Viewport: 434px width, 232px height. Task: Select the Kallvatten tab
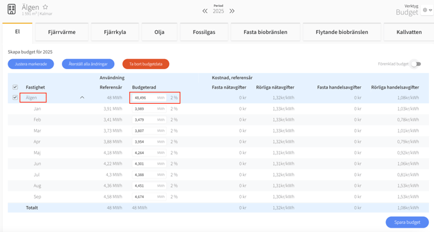409,32
